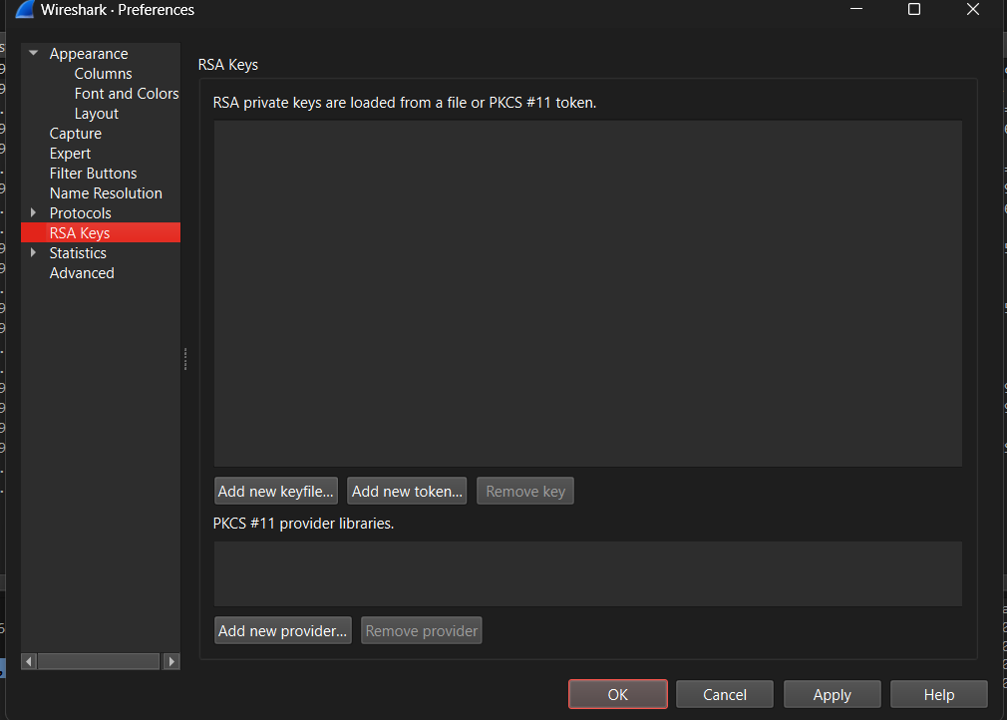This screenshot has height=720, width=1007.
Task: Click the RSA private keys list area
Action: click(587, 293)
